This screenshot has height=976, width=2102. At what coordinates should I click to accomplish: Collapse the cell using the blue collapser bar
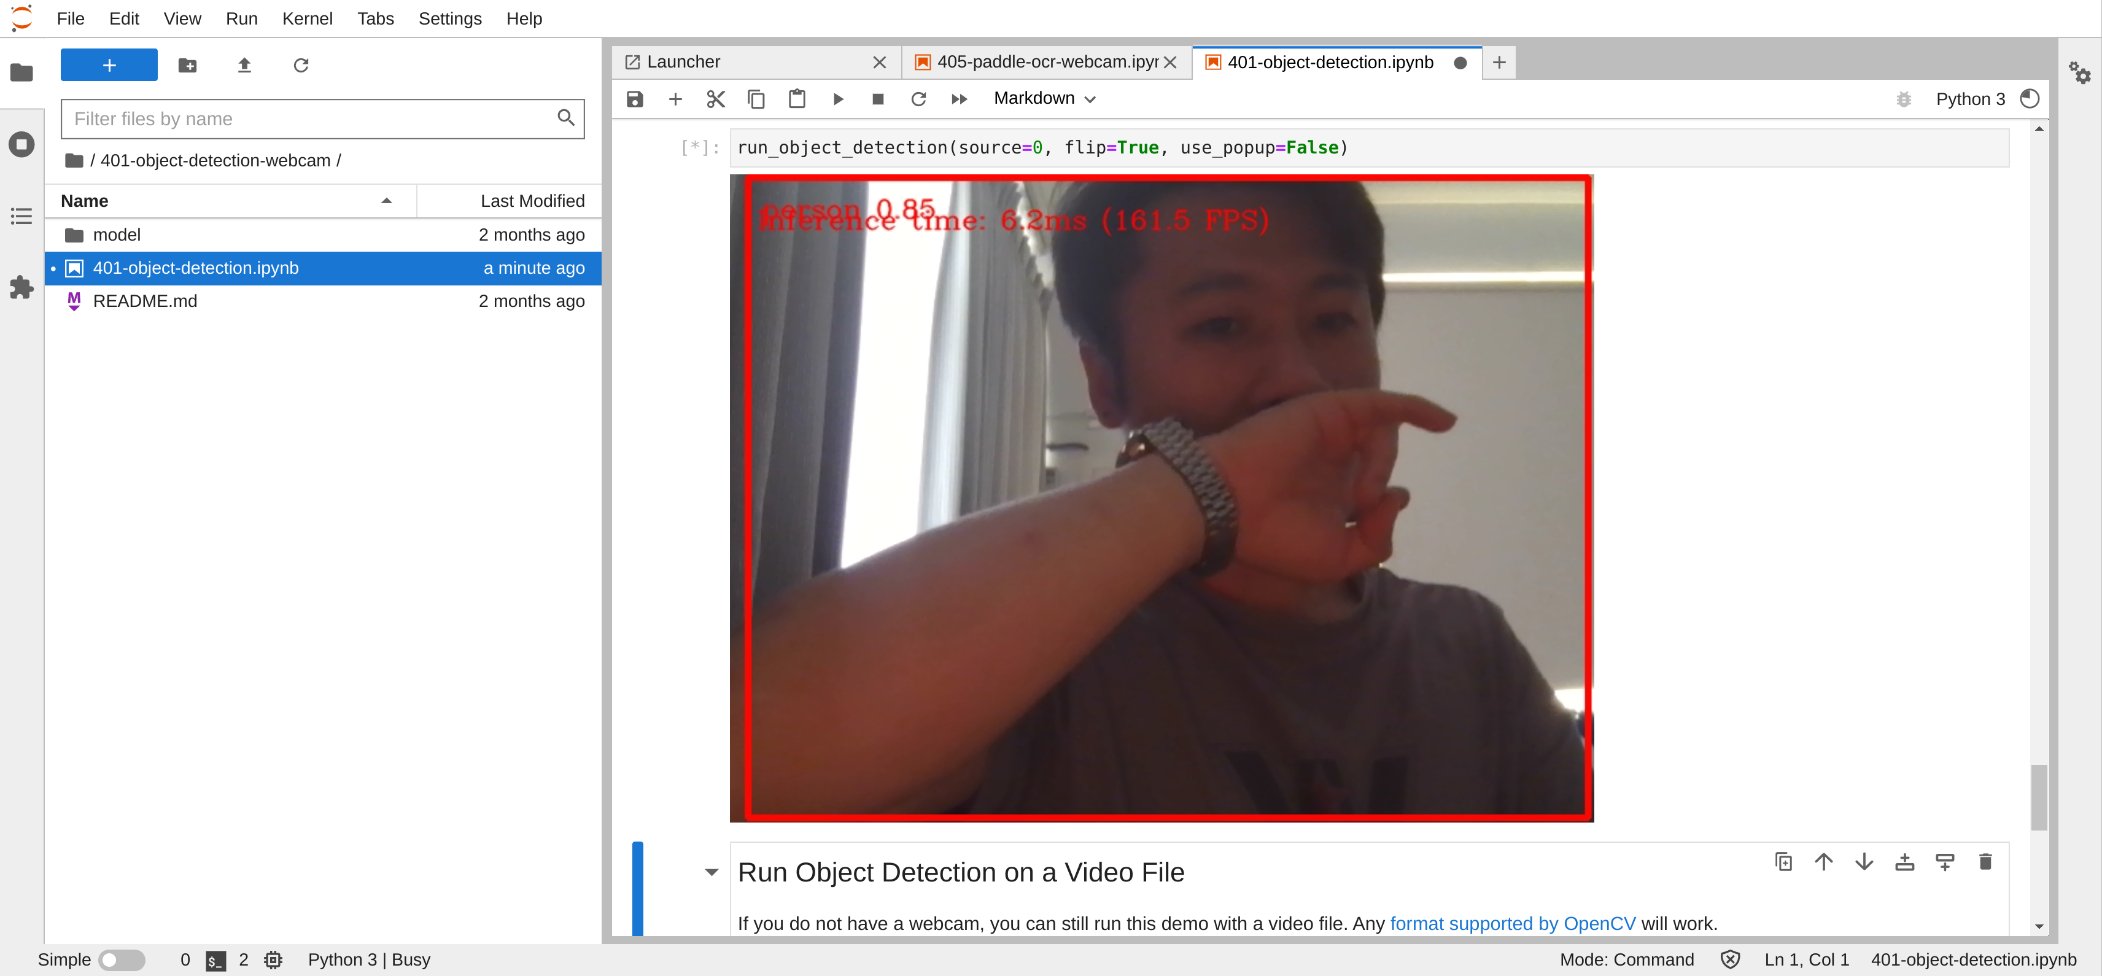pos(637,889)
